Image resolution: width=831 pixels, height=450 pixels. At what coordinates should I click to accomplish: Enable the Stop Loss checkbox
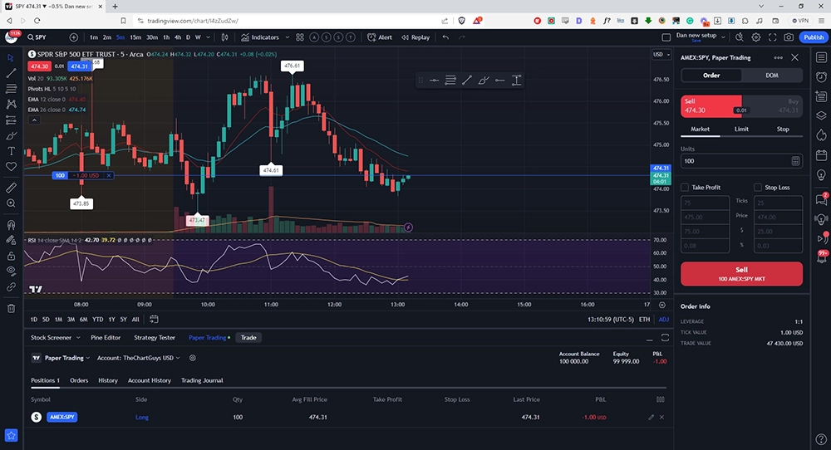tap(758, 188)
